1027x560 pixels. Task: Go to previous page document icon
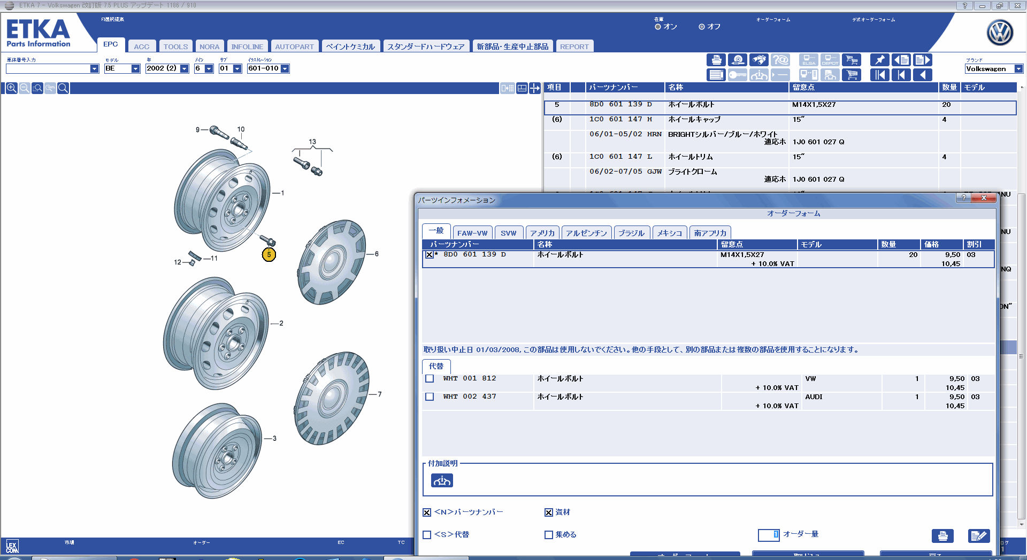(901, 60)
